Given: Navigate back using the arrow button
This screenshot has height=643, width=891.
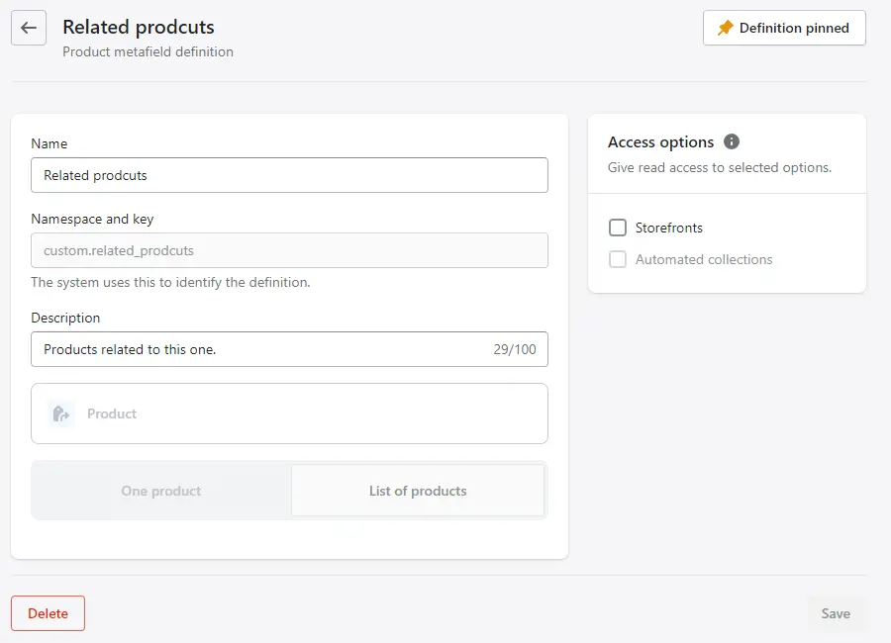Looking at the screenshot, I should point(29,28).
